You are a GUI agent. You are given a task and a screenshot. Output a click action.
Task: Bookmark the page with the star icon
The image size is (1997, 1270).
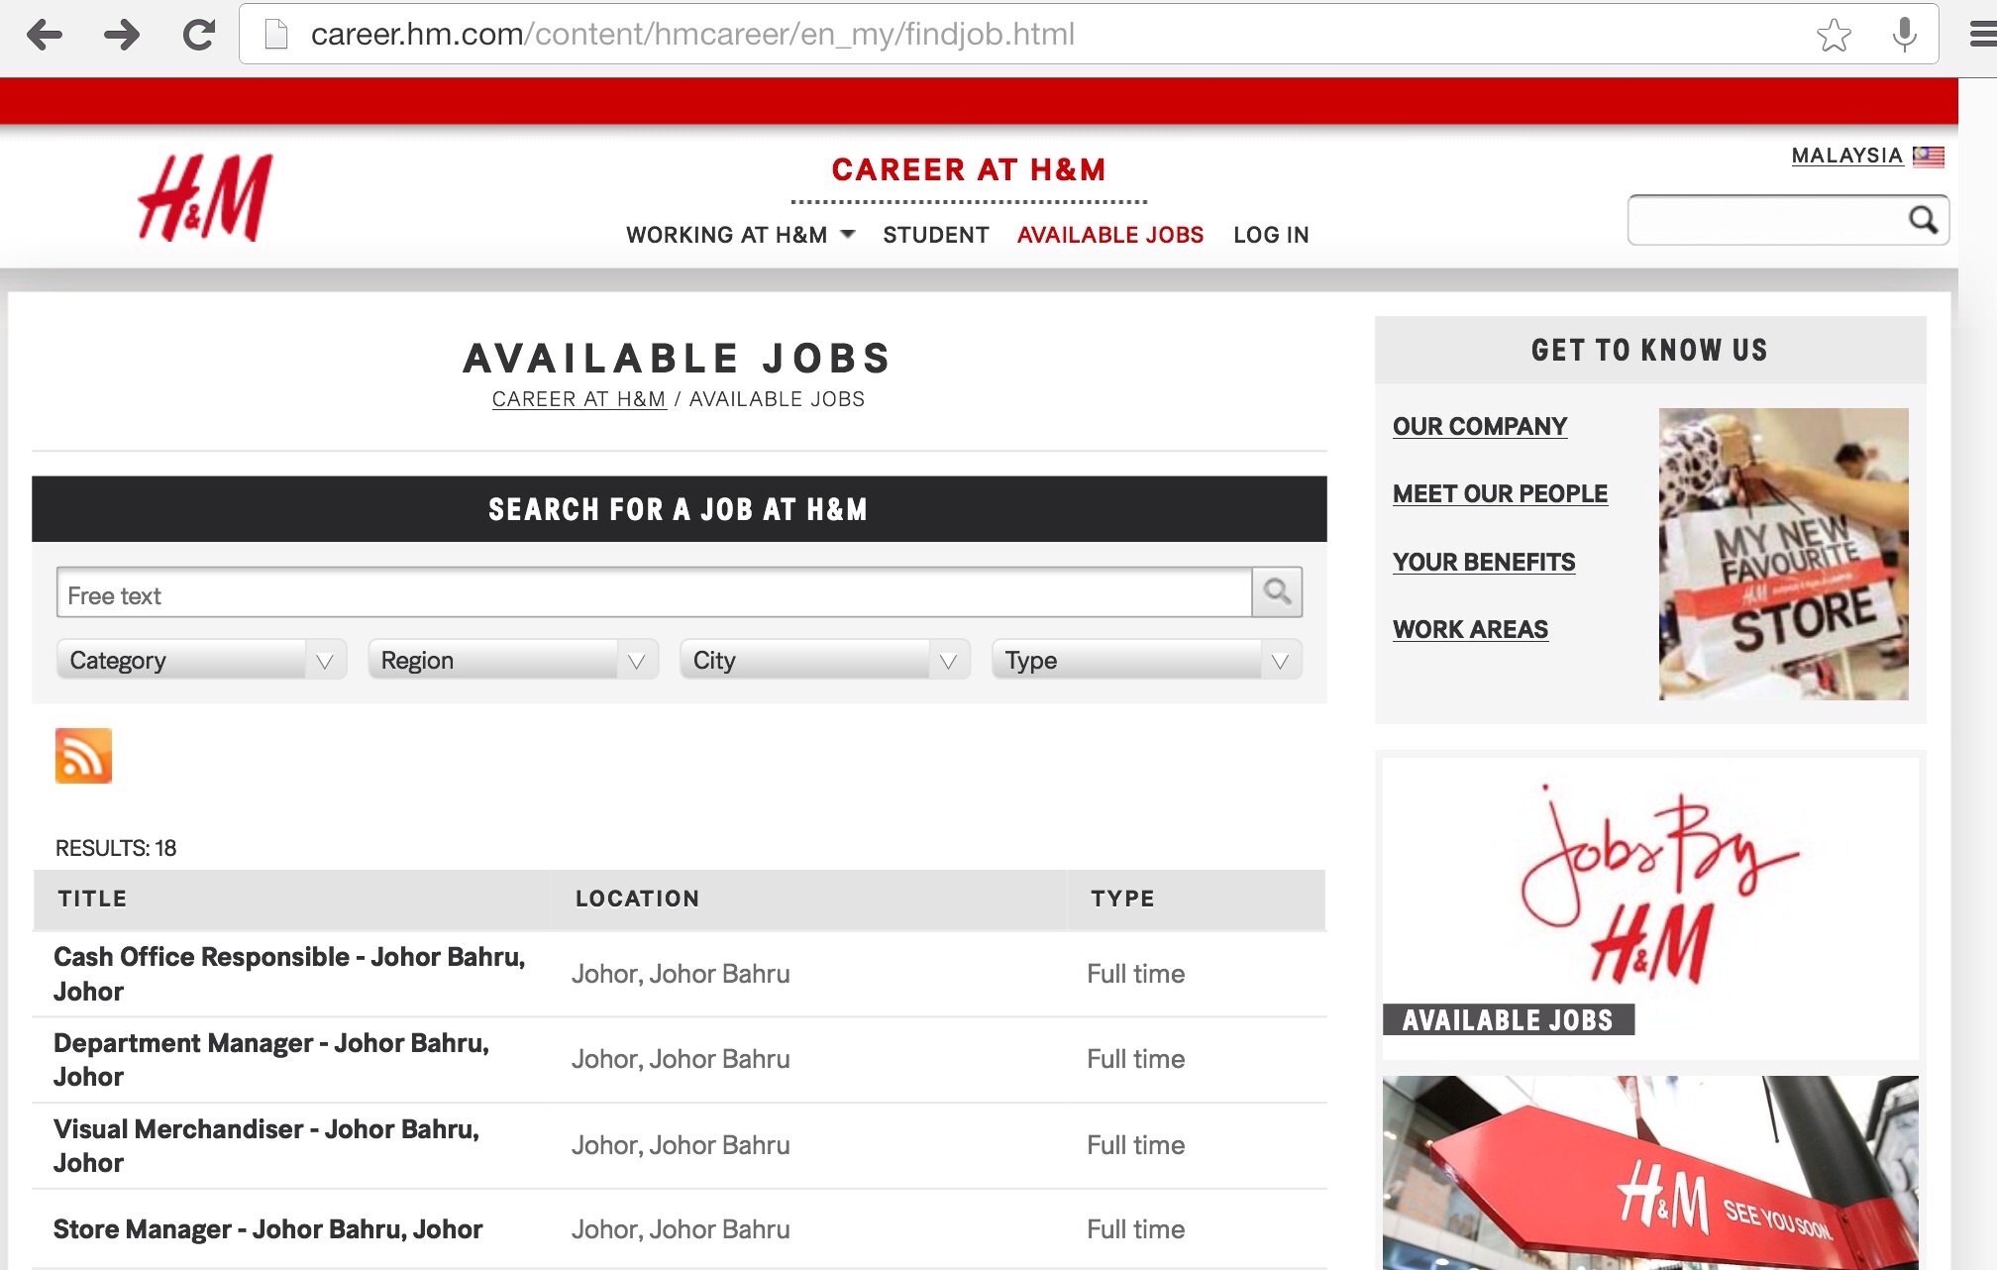click(1834, 36)
